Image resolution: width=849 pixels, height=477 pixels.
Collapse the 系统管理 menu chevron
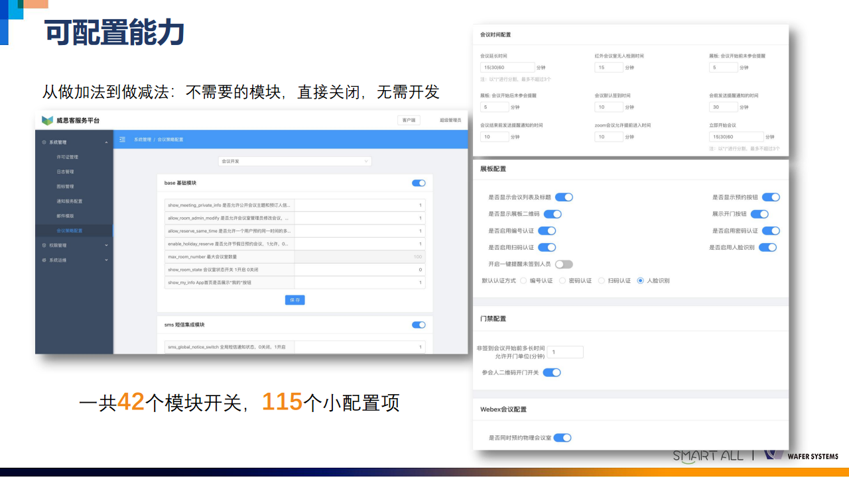point(106,142)
